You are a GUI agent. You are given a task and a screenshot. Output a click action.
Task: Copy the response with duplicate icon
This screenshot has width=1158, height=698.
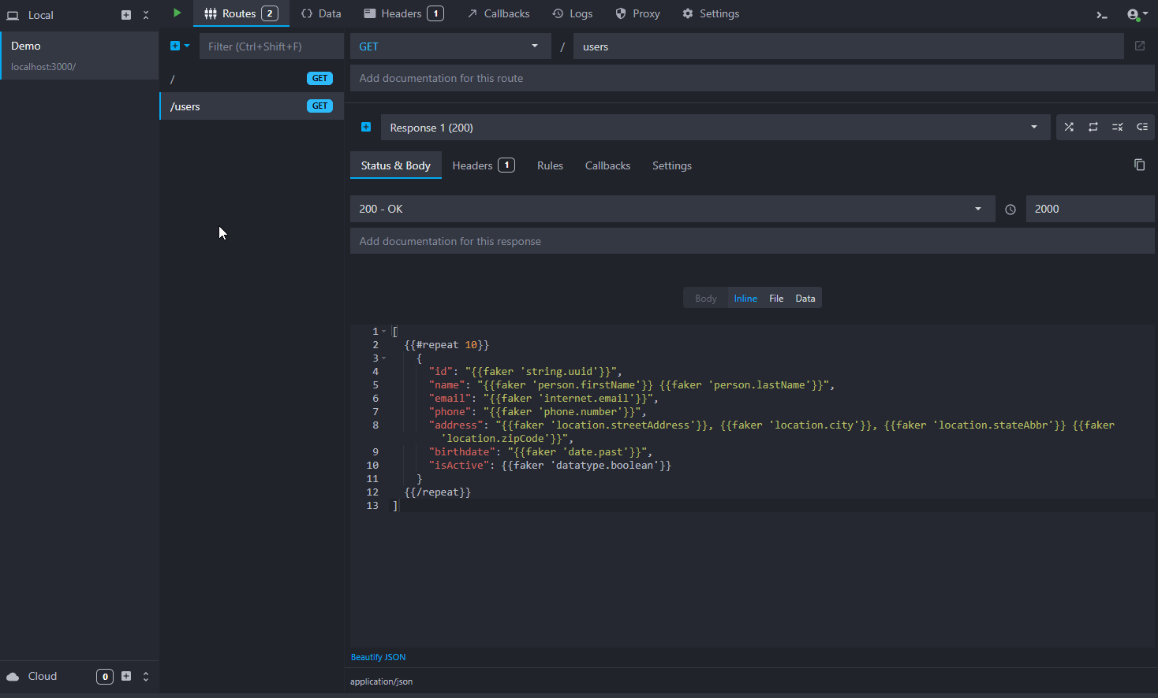[1139, 165]
